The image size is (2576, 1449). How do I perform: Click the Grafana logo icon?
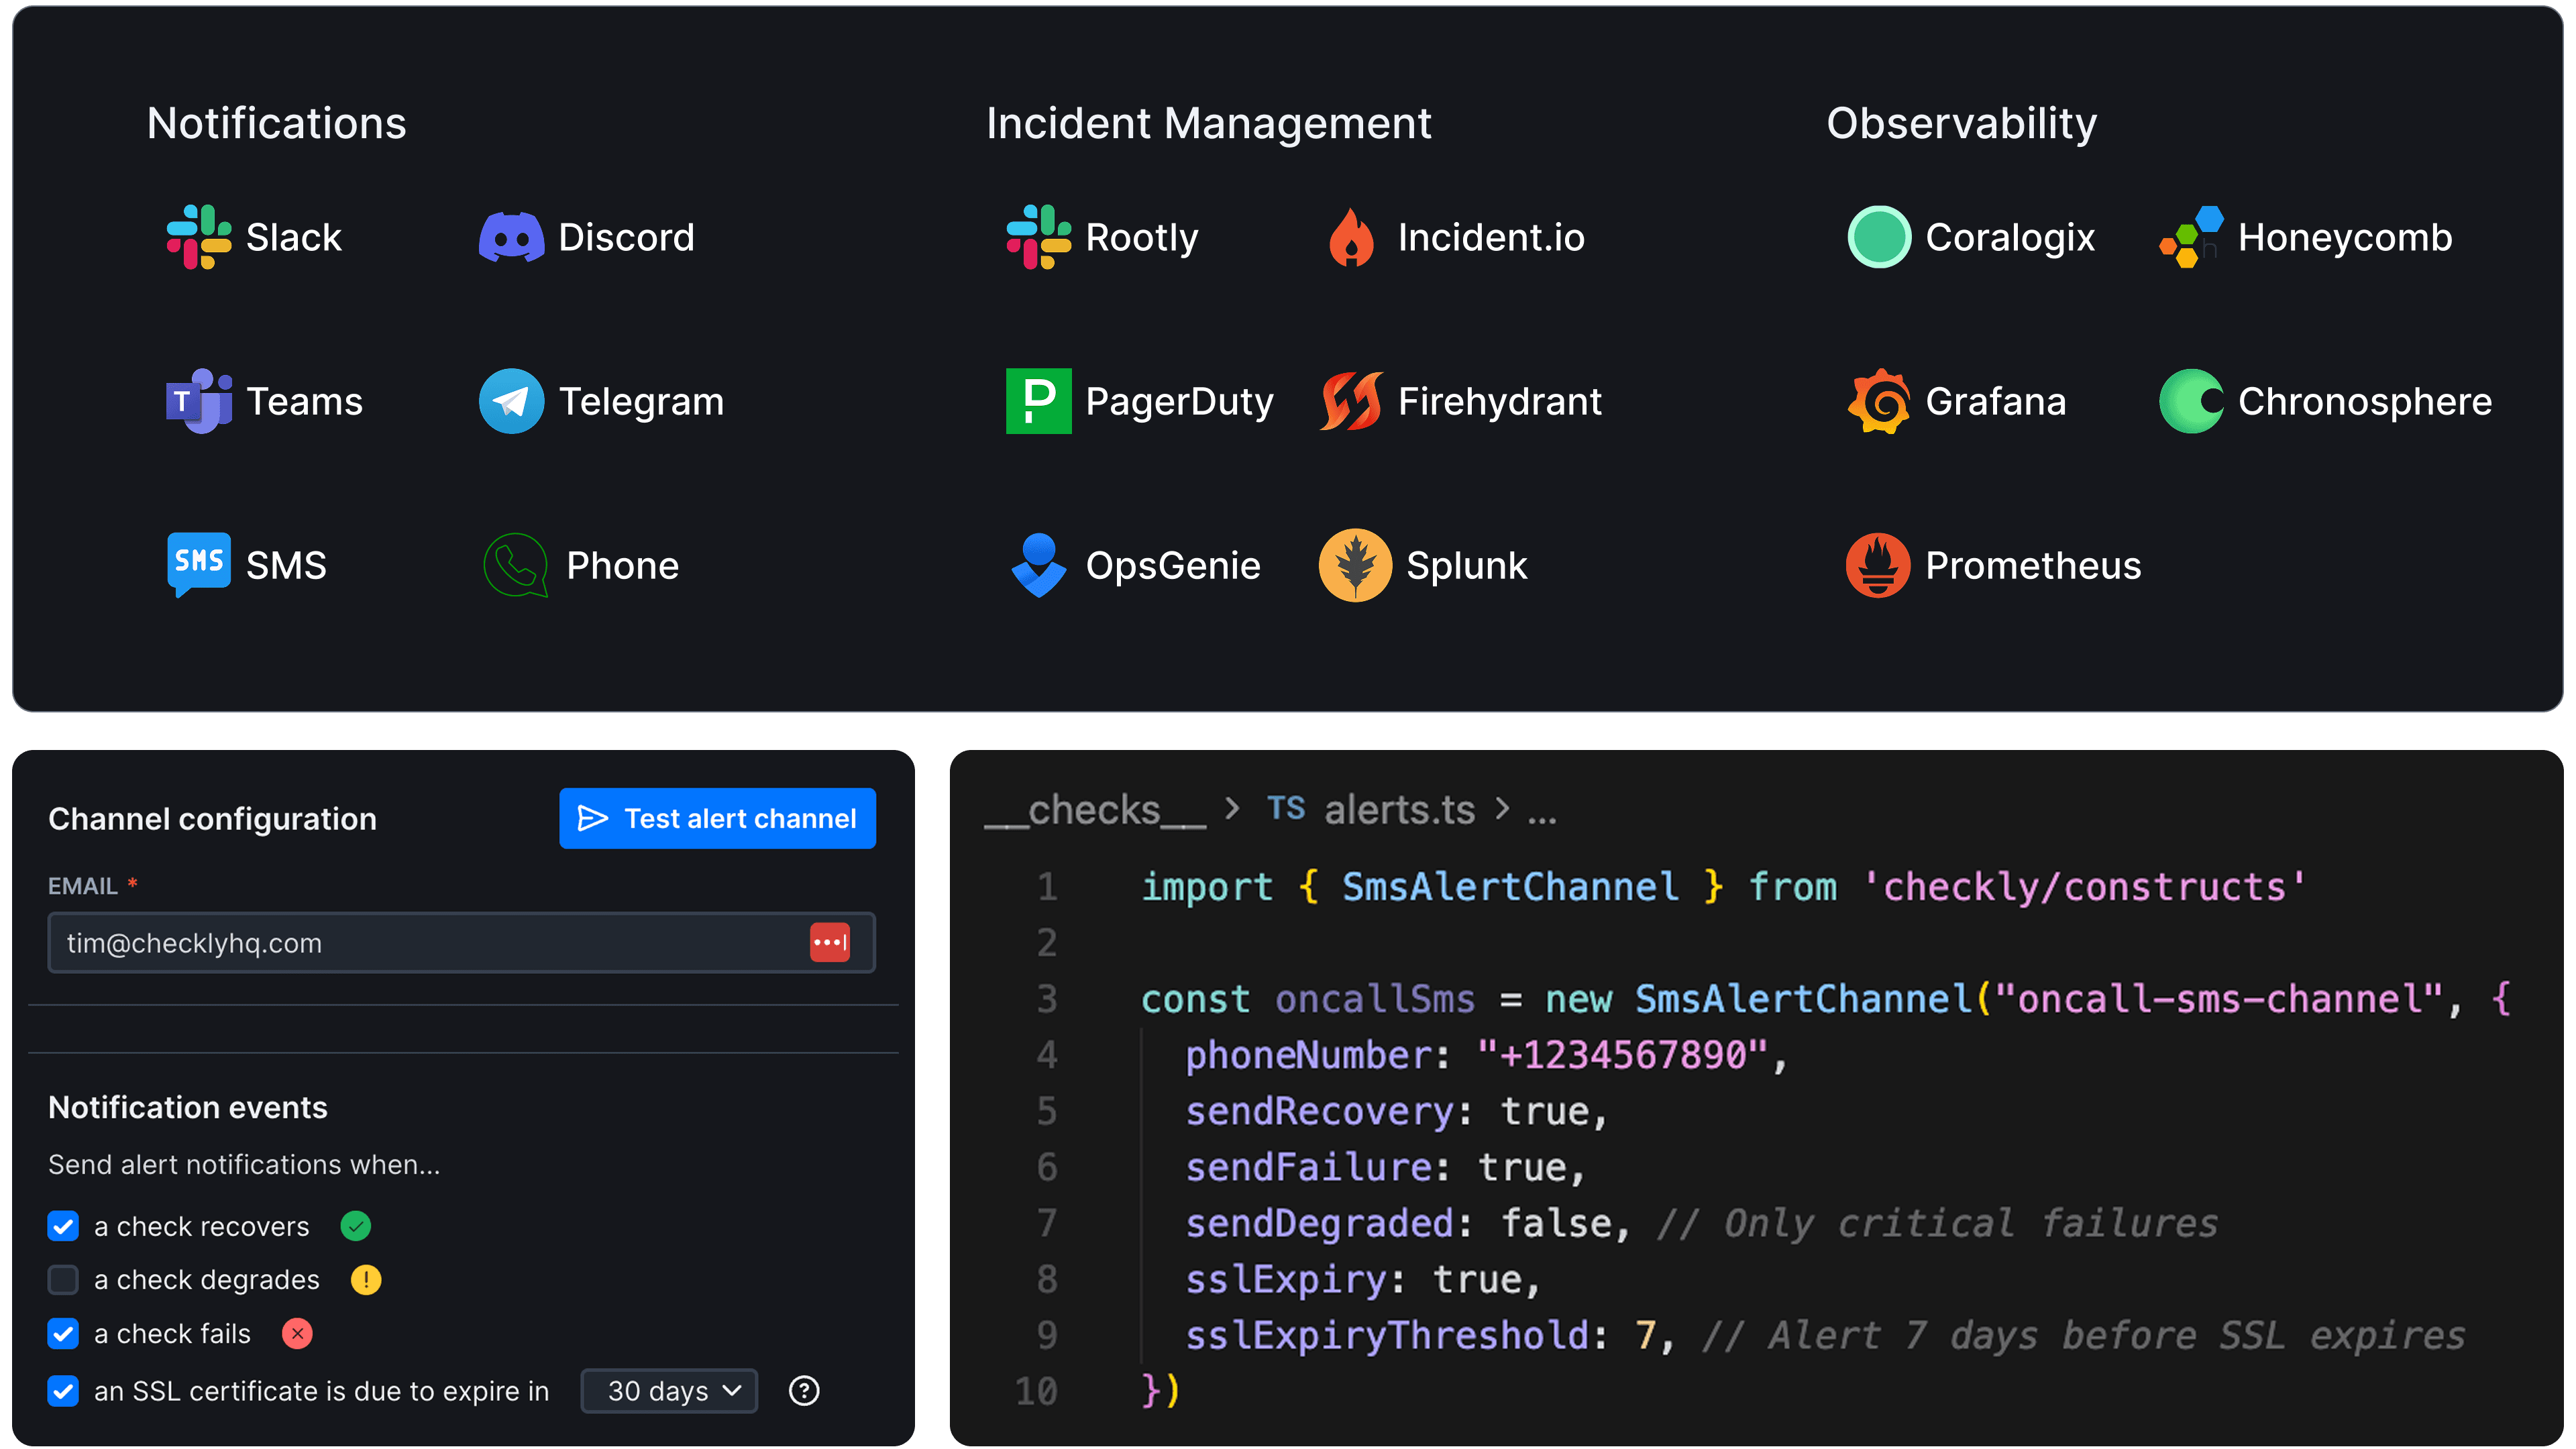coord(1878,401)
